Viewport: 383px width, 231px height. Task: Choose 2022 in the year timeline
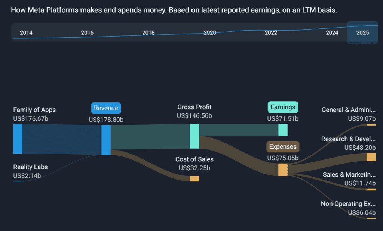point(271,33)
